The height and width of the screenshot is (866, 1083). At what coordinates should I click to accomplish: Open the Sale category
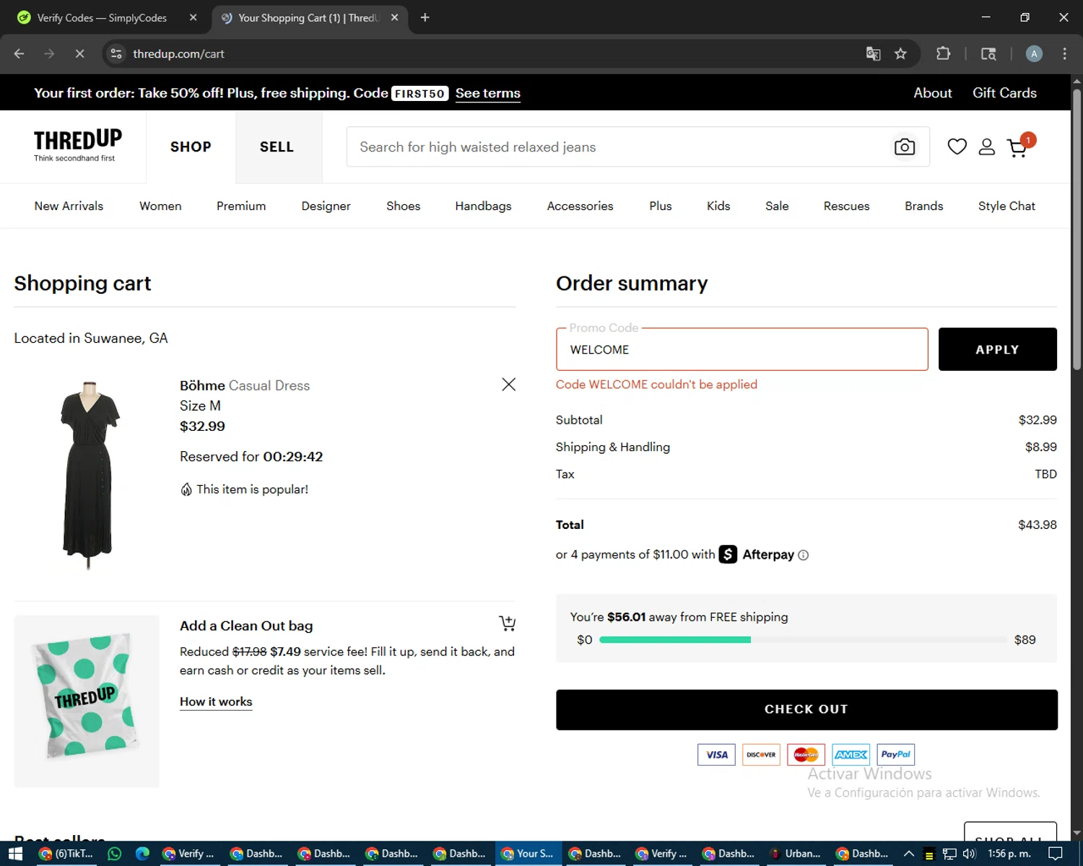pos(777,206)
